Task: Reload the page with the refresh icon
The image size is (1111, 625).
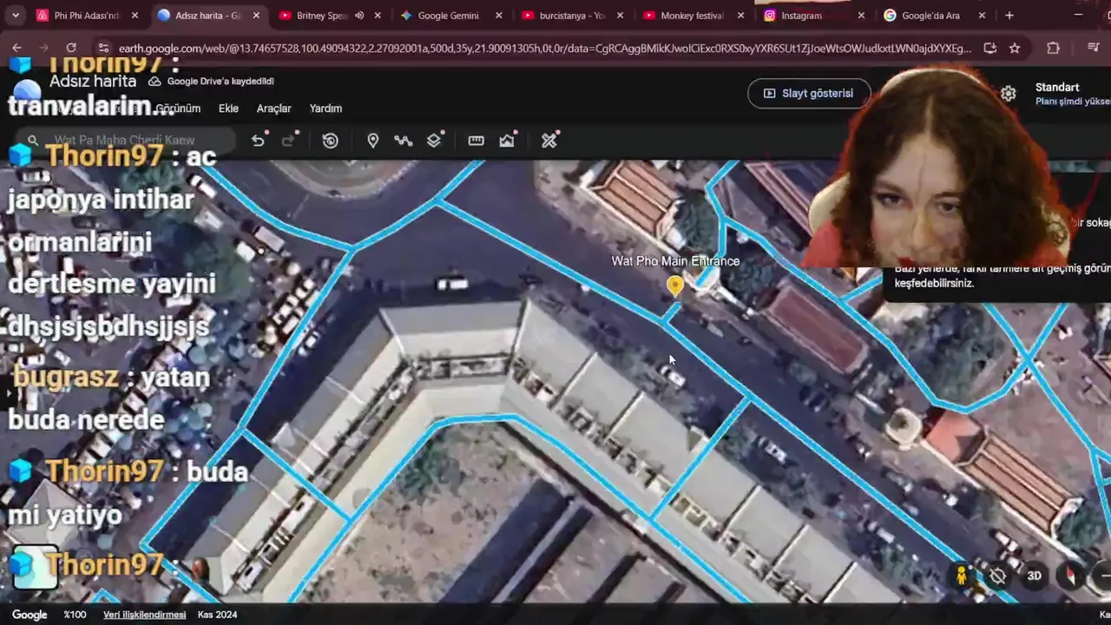Action: [x=71, y=49]
